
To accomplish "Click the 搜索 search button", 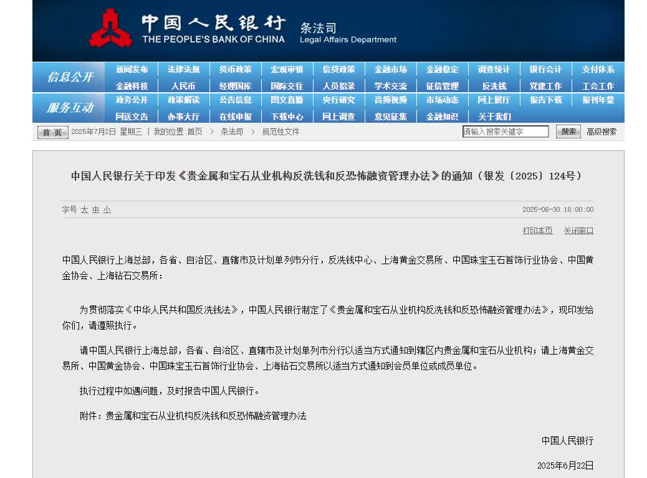I will point(568,131).
